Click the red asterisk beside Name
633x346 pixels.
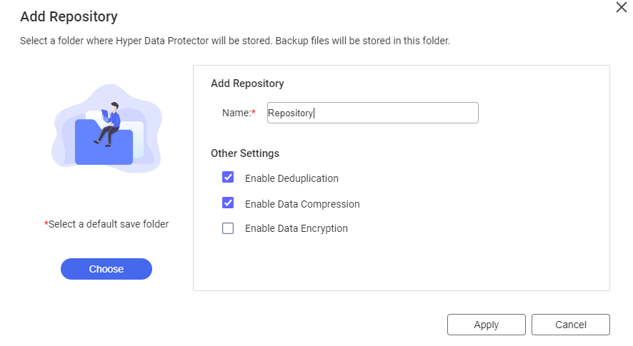click(x=254, y=112)
